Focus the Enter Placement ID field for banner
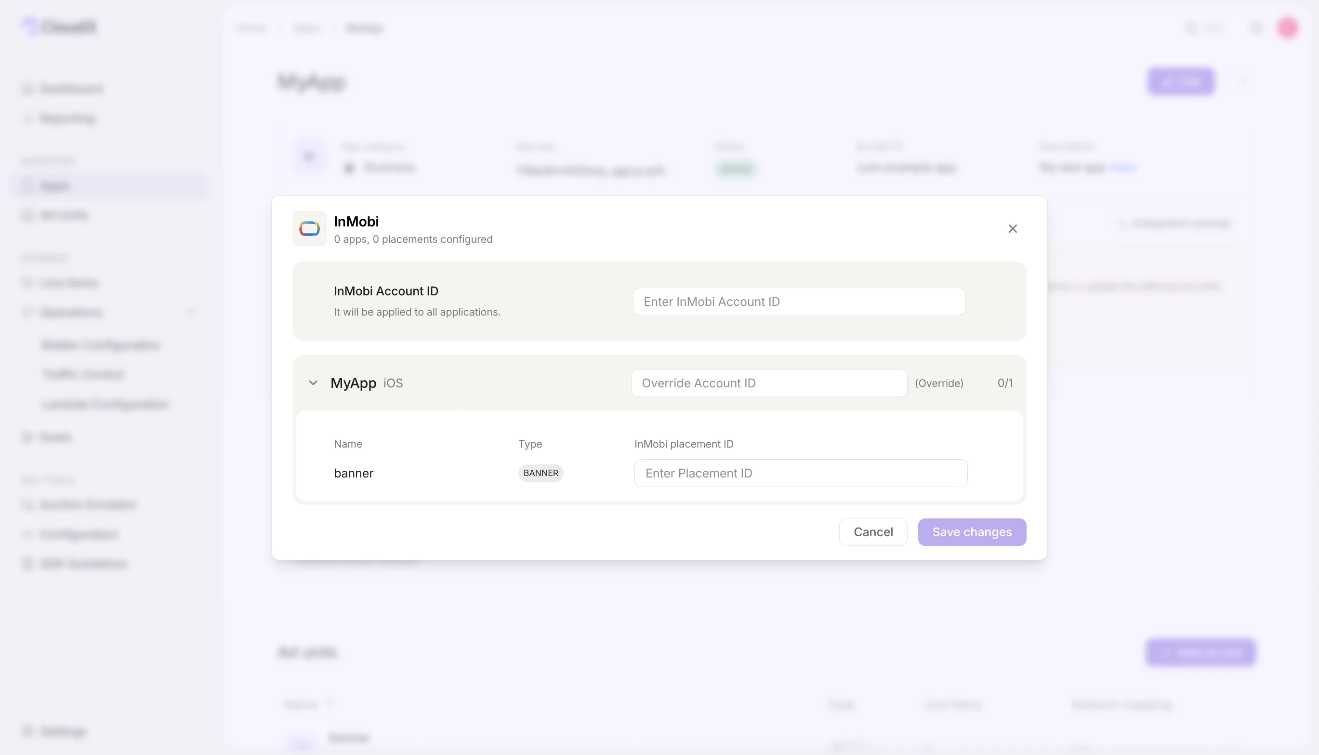 [x=800, y=472]
